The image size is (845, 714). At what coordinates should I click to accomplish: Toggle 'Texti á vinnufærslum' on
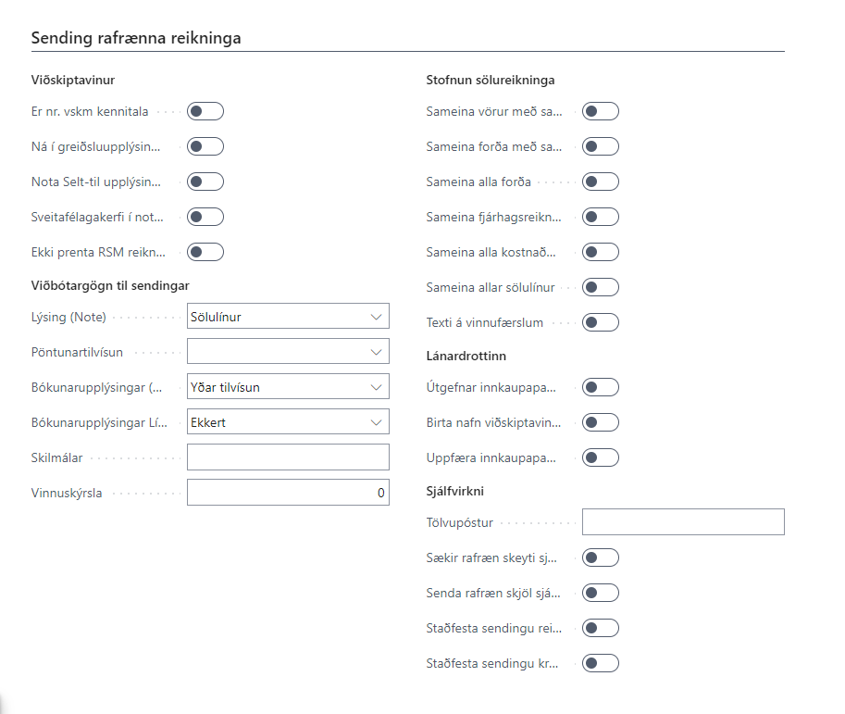coord(600,321)
